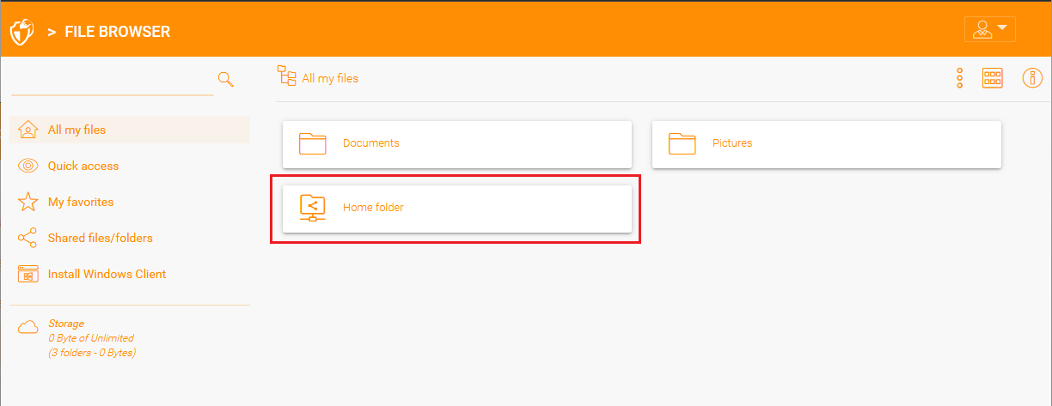Click the FILE BROWSER header title
Image resolution: width=1052 pixels, height=406 pixels.
pos(118,32)
